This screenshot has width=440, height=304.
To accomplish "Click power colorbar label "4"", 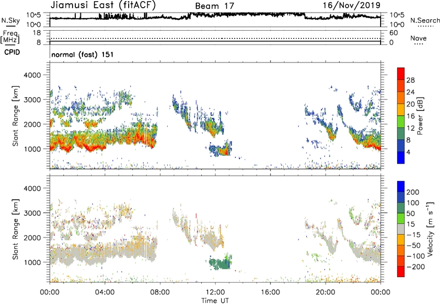I will pyautogui.click(x=408, y=152).
